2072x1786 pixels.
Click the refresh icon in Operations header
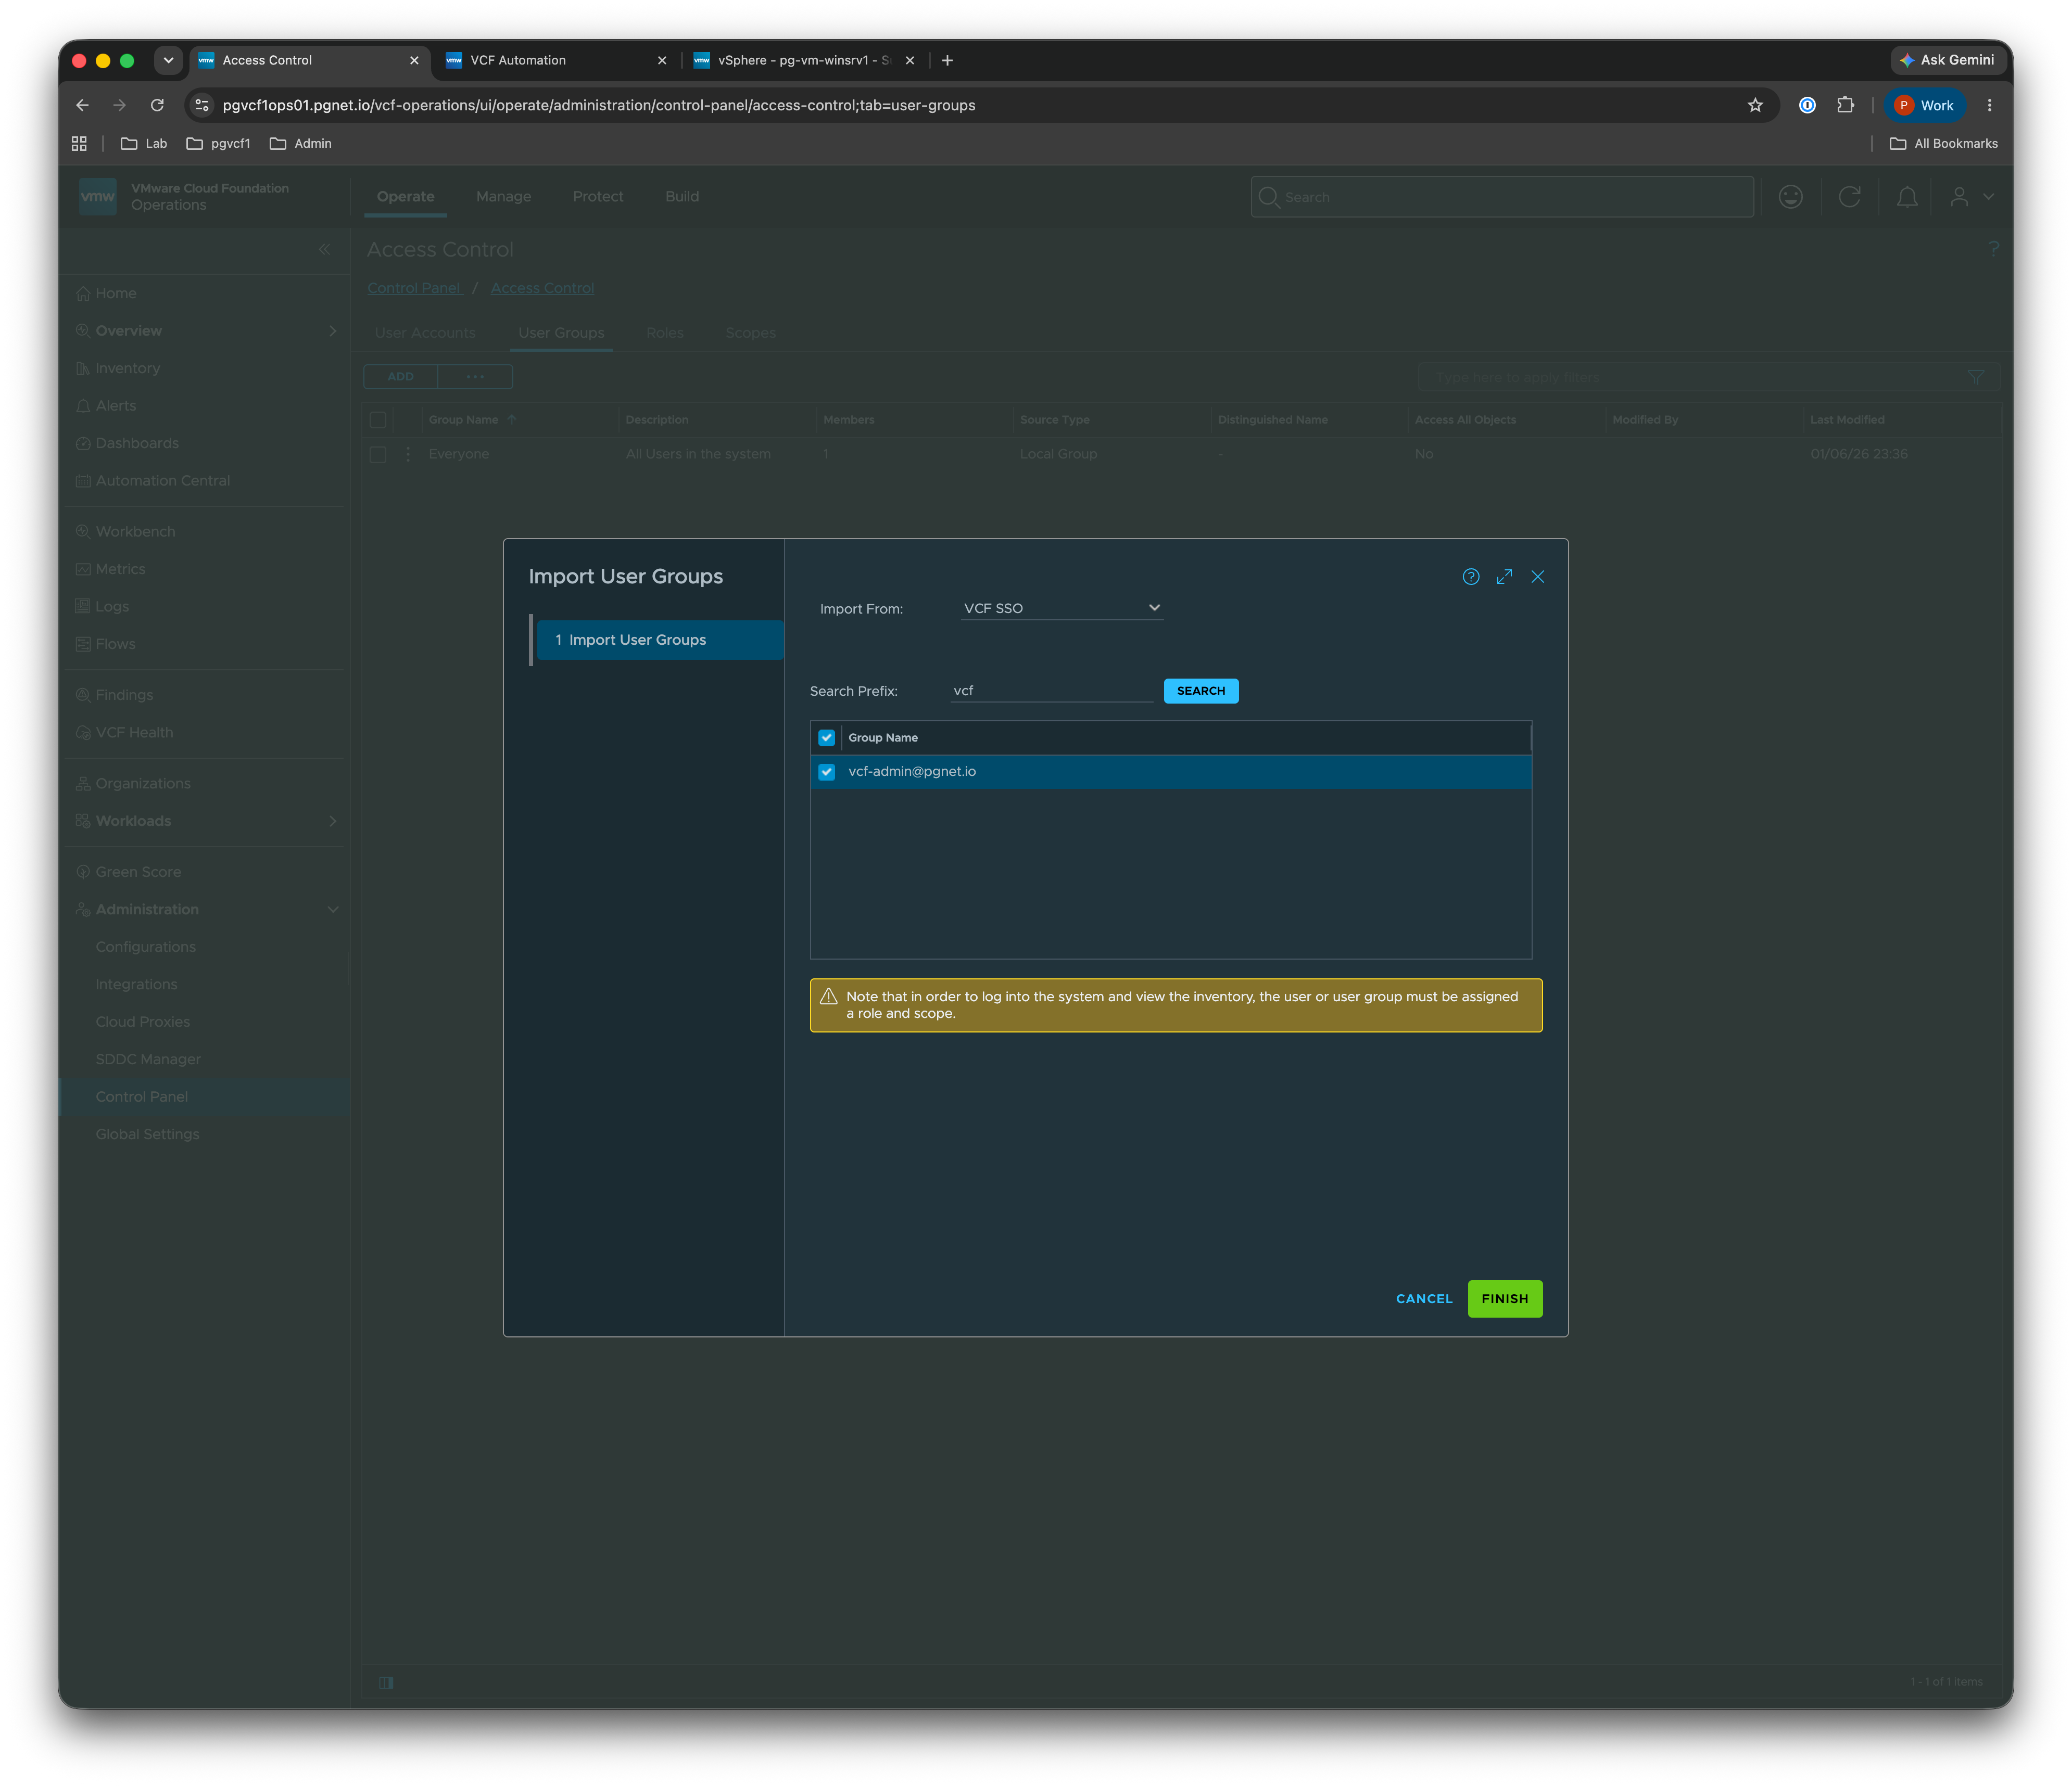pyautogui.click(x=1849, y=197)
